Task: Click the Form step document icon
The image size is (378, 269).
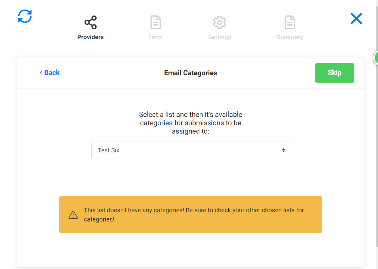Action: point(156,22)
